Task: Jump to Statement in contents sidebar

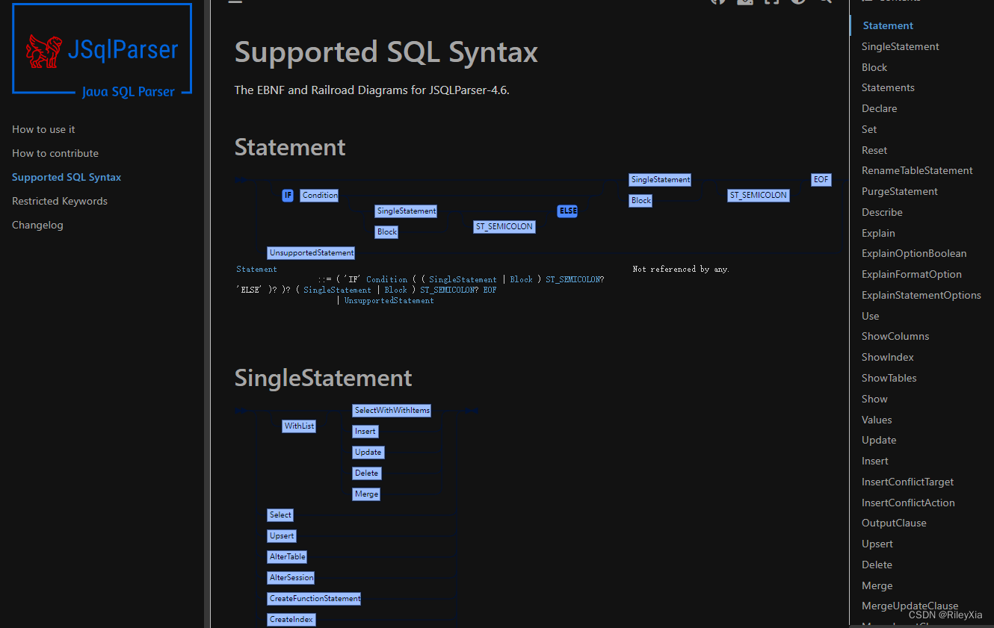Action: [888, 25]
